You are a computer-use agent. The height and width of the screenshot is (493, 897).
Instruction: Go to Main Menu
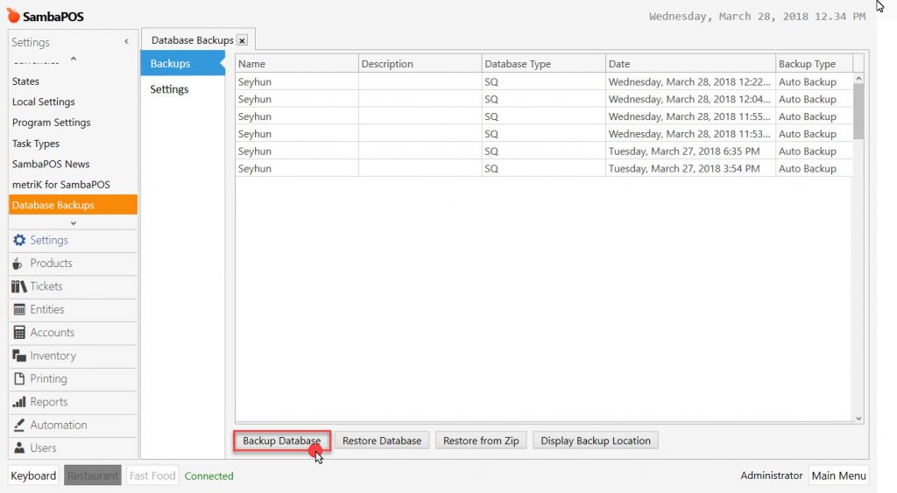838,475
